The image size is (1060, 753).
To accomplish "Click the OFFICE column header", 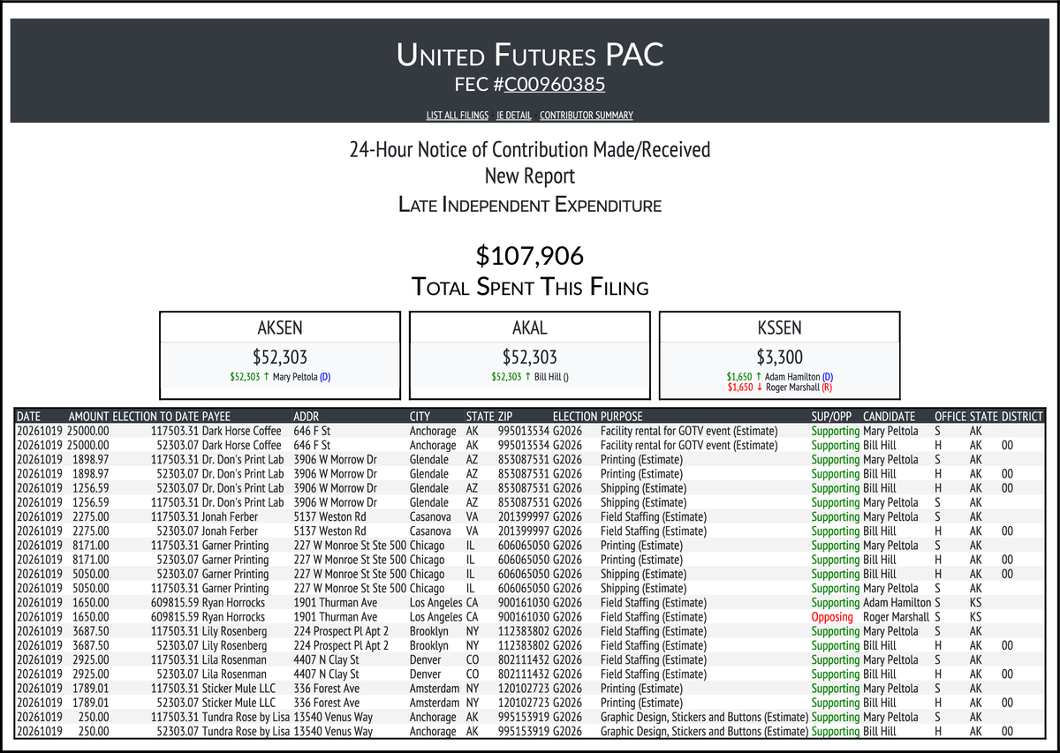I will (950, 417).
